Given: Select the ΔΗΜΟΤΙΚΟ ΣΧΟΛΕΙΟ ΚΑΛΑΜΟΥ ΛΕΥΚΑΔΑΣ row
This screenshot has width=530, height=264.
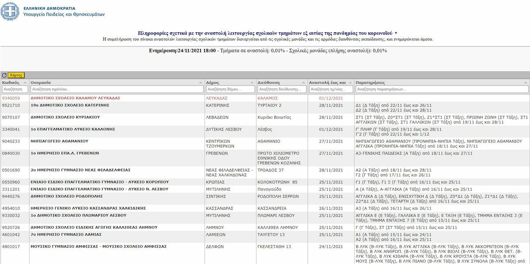Looking at the screenshot, I should (x=75, y=98).
